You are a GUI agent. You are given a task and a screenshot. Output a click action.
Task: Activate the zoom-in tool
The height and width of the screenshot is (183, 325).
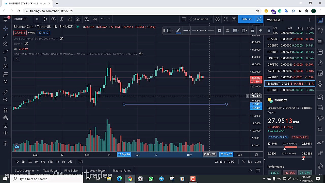click(x=5, y=100)
